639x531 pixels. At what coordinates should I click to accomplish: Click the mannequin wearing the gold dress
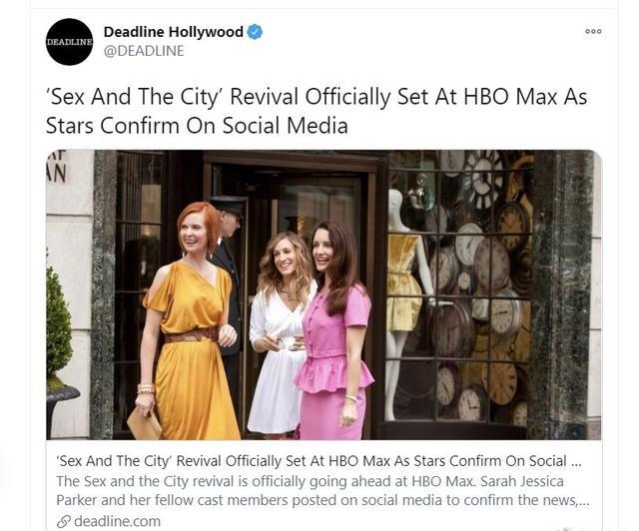[x=407, y=301]
